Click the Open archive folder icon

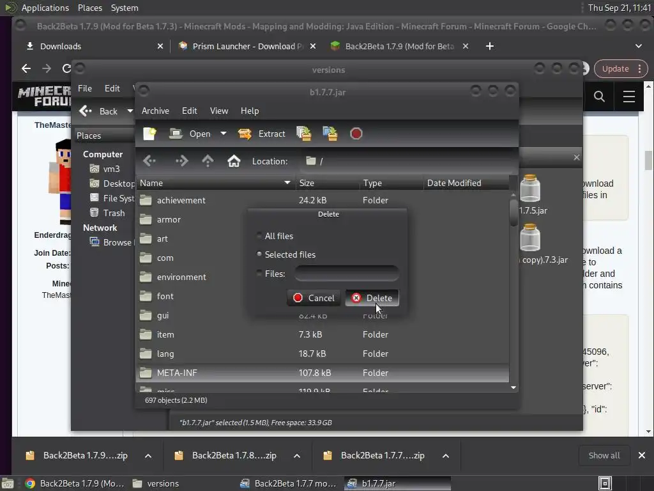(176, 134)
